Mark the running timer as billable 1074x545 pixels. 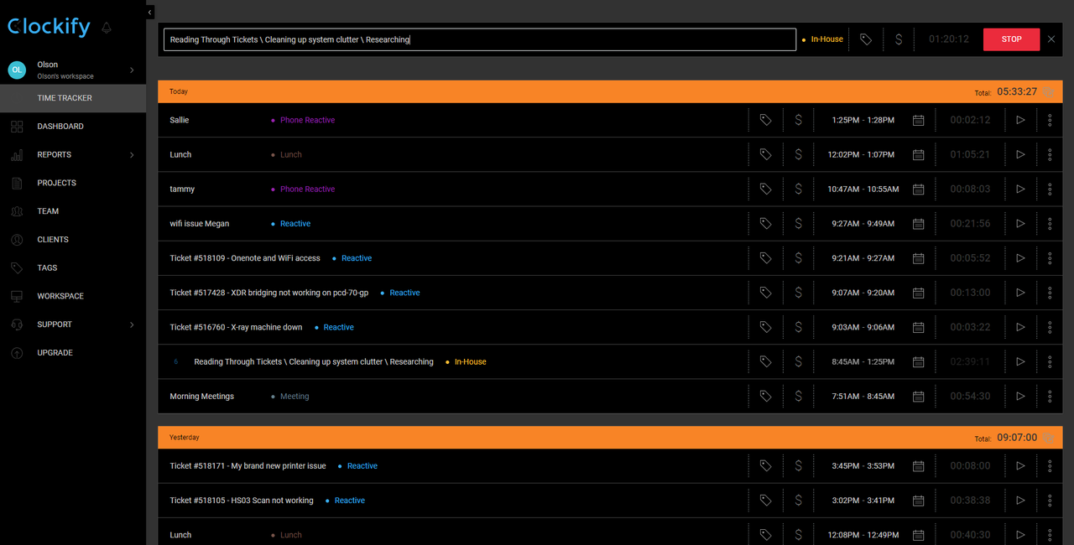tap(897, 39)
